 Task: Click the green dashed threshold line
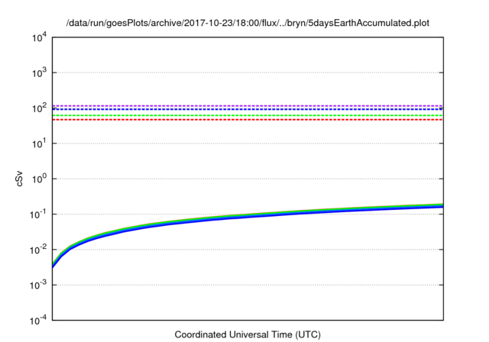pos(248,115)
